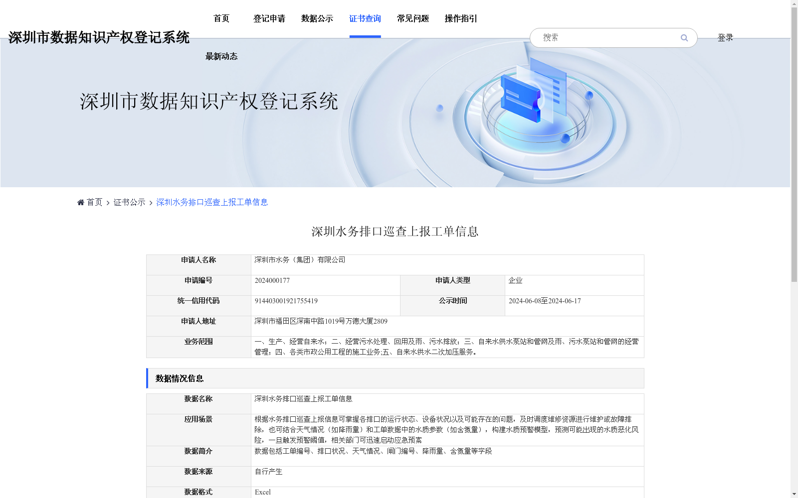
Task: Click the scrollbar down arrow
Action: 794,494
